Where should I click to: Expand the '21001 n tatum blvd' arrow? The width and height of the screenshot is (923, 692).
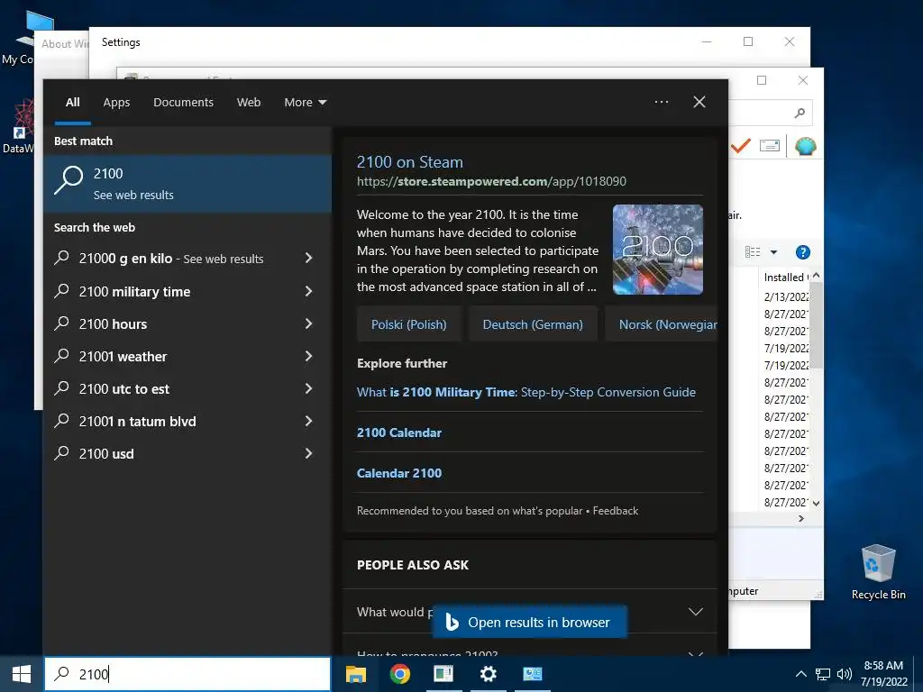click(308, 421)
